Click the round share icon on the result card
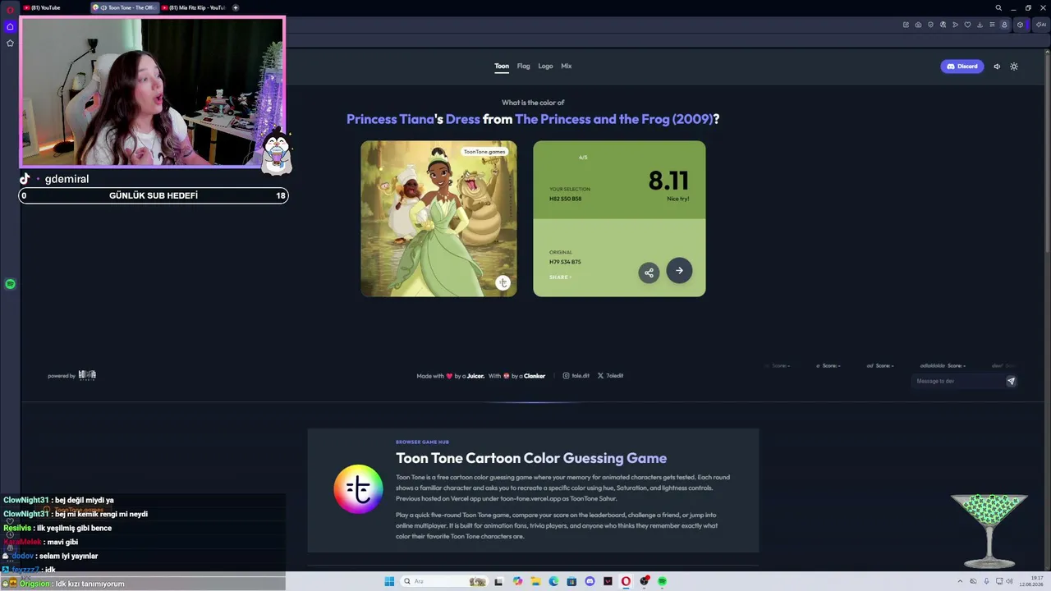The height and width of the screenshot is (591, 1051). coord(649,273)
